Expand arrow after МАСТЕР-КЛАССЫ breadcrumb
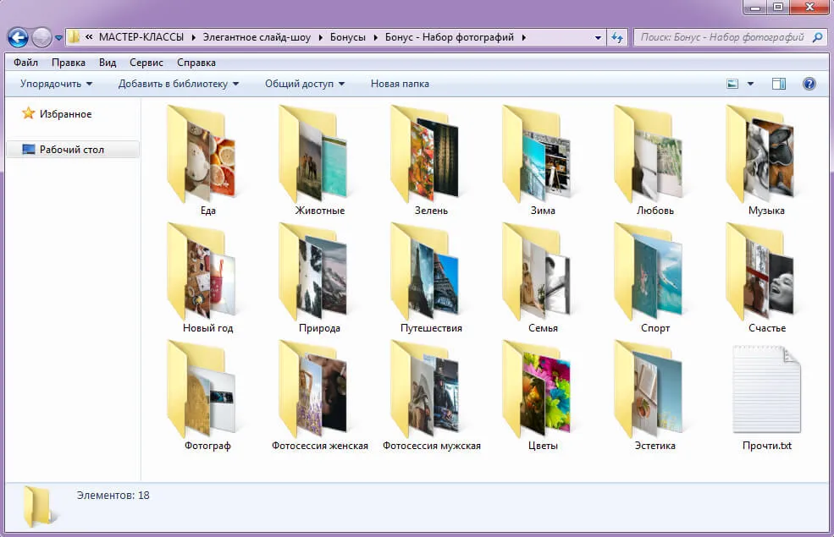The width and height of the screenshot is (834, 537). [193, 38]
